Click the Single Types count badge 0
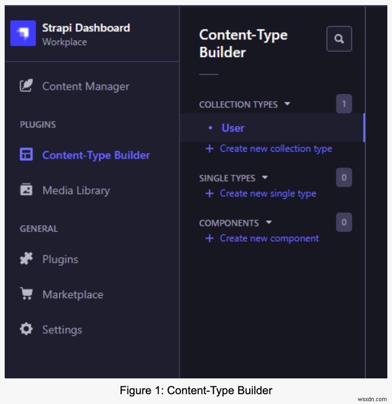 click(344, 177)
